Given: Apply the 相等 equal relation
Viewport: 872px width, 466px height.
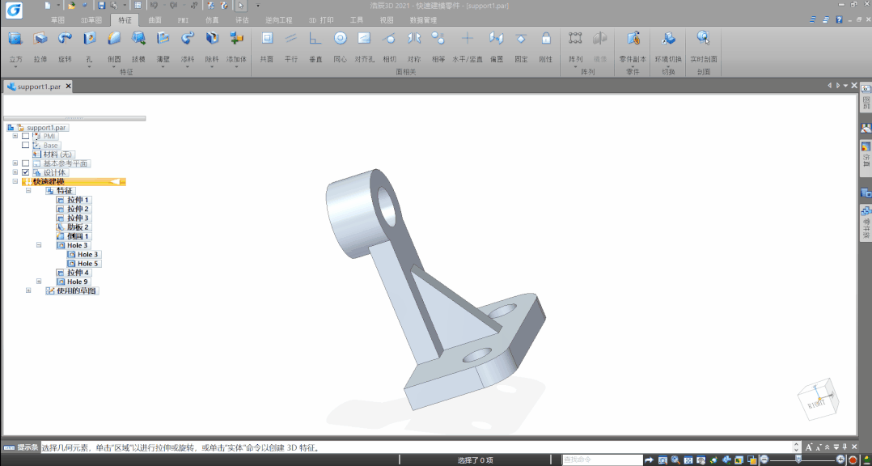Looking at the screenshot, I should point(438,47).
